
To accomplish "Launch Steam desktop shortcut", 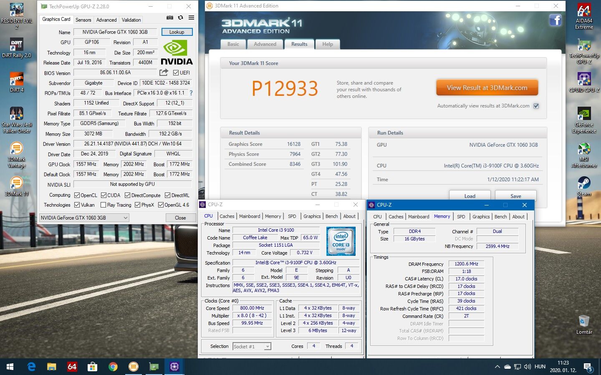I will 584,186.
